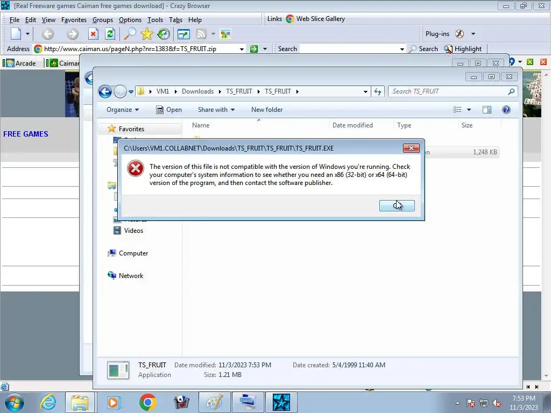
Task: Click the Open button in Explorer toolbar
Action: point(169,110)
